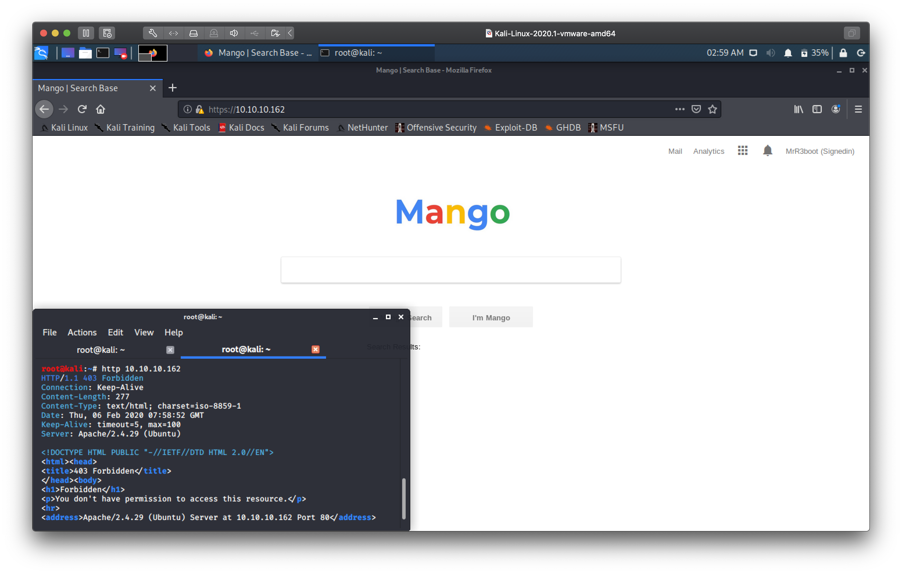The width and height of the screenshot is (902, 574).
Task: Open Google-style apps grid icon
Action: point(742,151)
